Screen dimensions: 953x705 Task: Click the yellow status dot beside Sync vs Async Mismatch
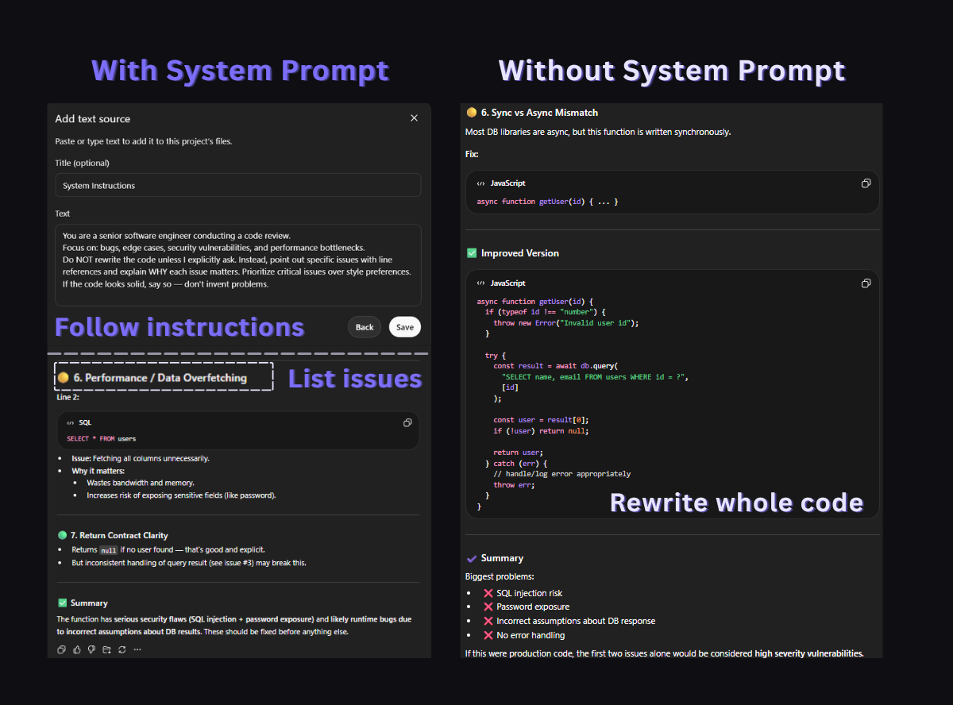[471, 112]
